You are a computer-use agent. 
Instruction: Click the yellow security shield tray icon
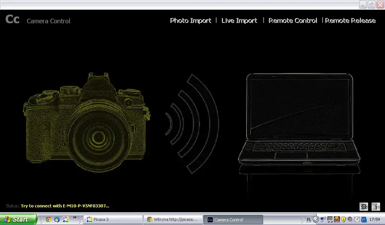click(343, 219)
